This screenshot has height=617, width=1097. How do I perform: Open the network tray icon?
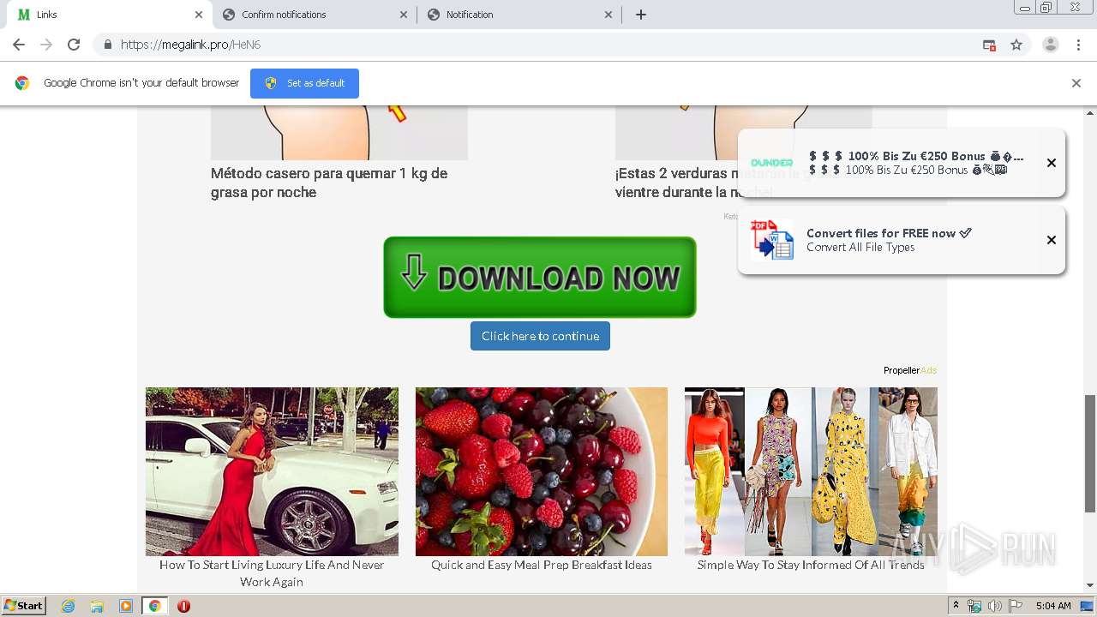pos(974,606)
